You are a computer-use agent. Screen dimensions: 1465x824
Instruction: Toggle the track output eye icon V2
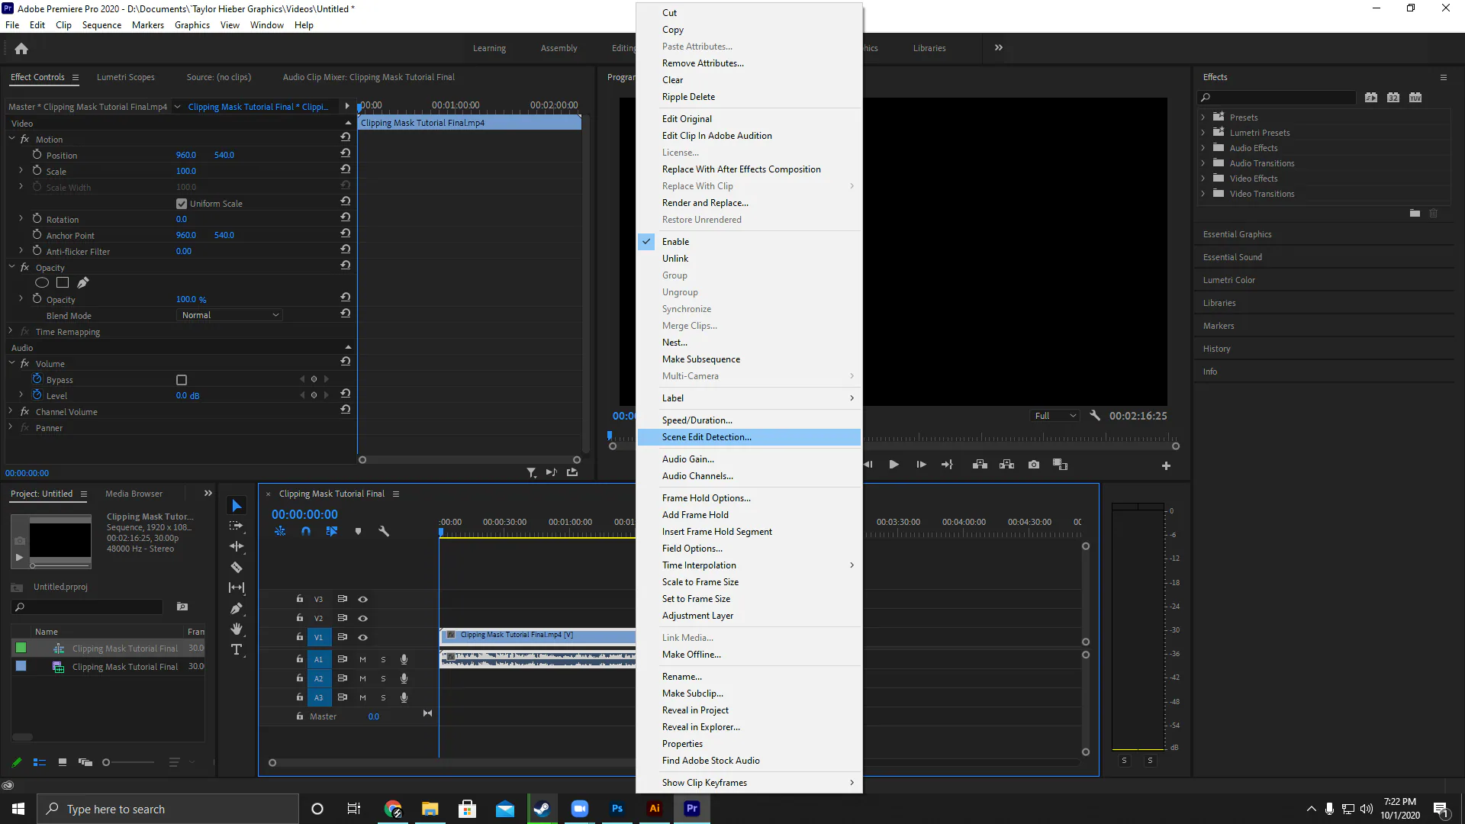(x=363, y=618)
